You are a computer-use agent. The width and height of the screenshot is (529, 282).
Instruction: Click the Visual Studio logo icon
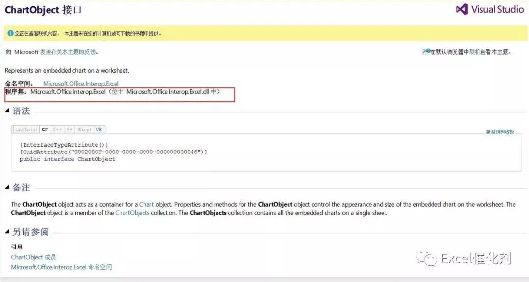point(462,9)
